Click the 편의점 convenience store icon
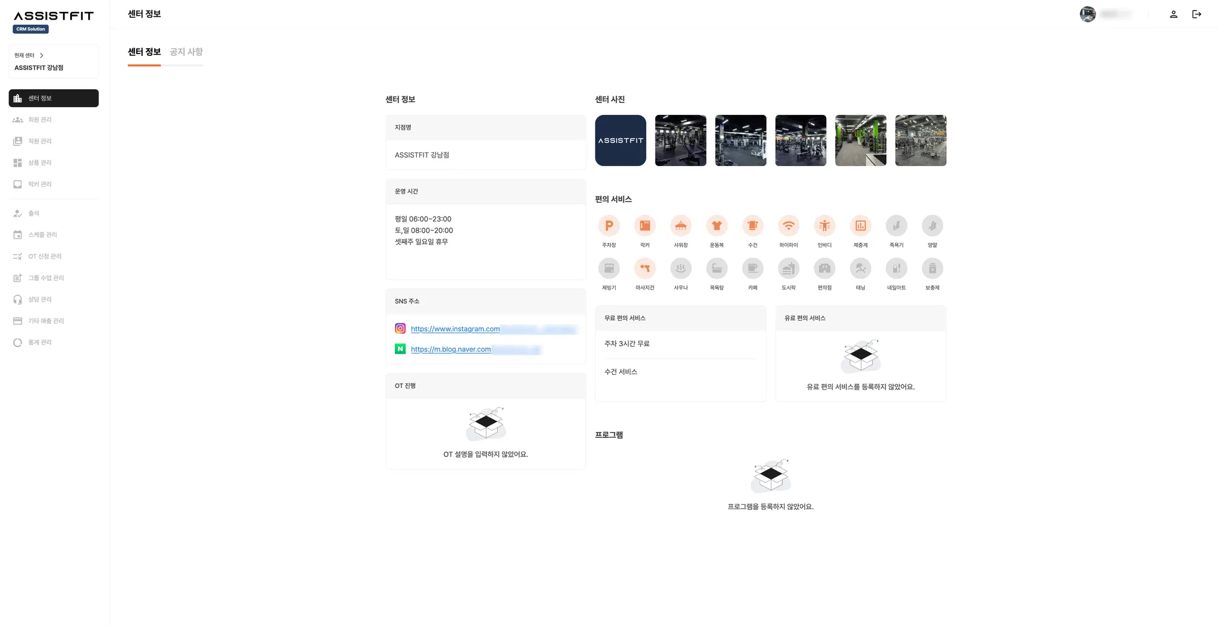Image resolution: width=1218 pixels, height=626 pixels. coord(824,268)
